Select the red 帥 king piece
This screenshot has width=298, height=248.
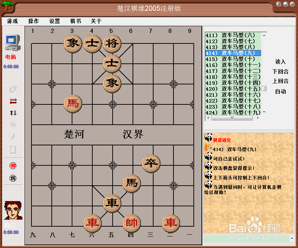tap(132, 223)
